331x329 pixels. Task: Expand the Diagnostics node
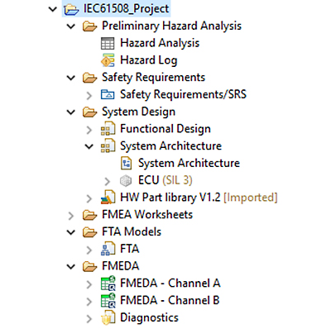pyautogui.click(x=89, y=319)
